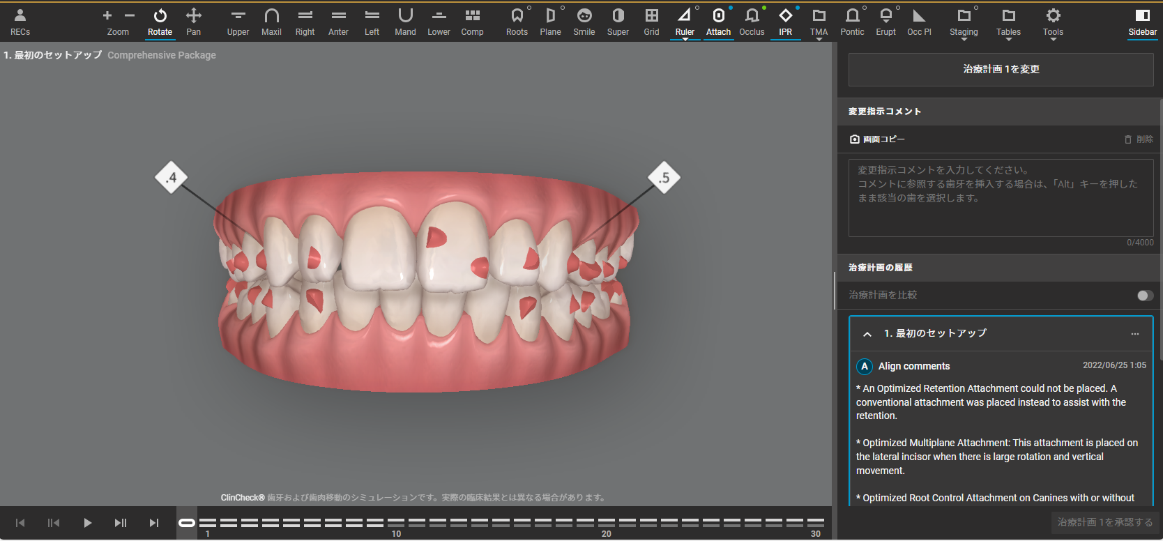Screen dimensions: 1163x541
Task: Show the Mand occlusal view
Action: click(x=405, y=22)
